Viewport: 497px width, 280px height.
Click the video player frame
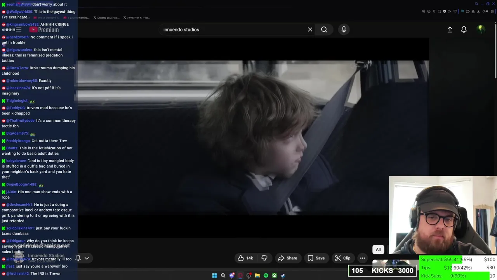click(x=253, y=137)
